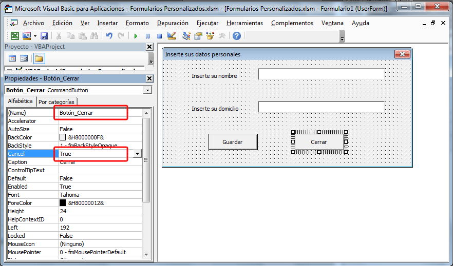453x266 pixels.
Task: Select the Cerrar button on the form
Action: [x=319, y=142]
